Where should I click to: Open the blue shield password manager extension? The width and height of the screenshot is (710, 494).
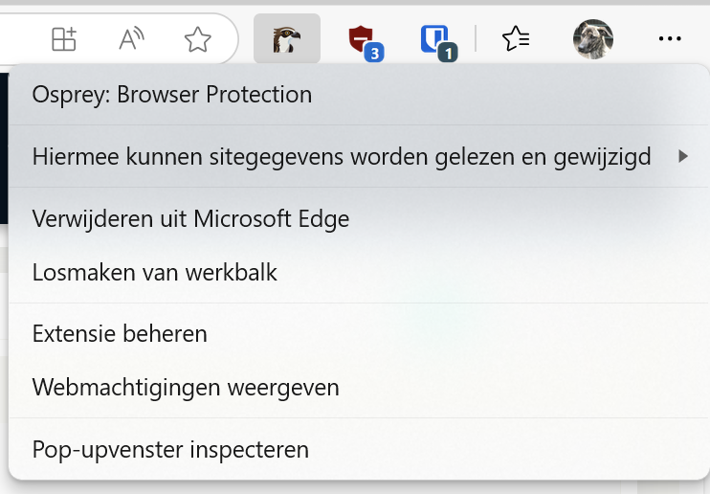pyautogui.click(x=434, y=39)
